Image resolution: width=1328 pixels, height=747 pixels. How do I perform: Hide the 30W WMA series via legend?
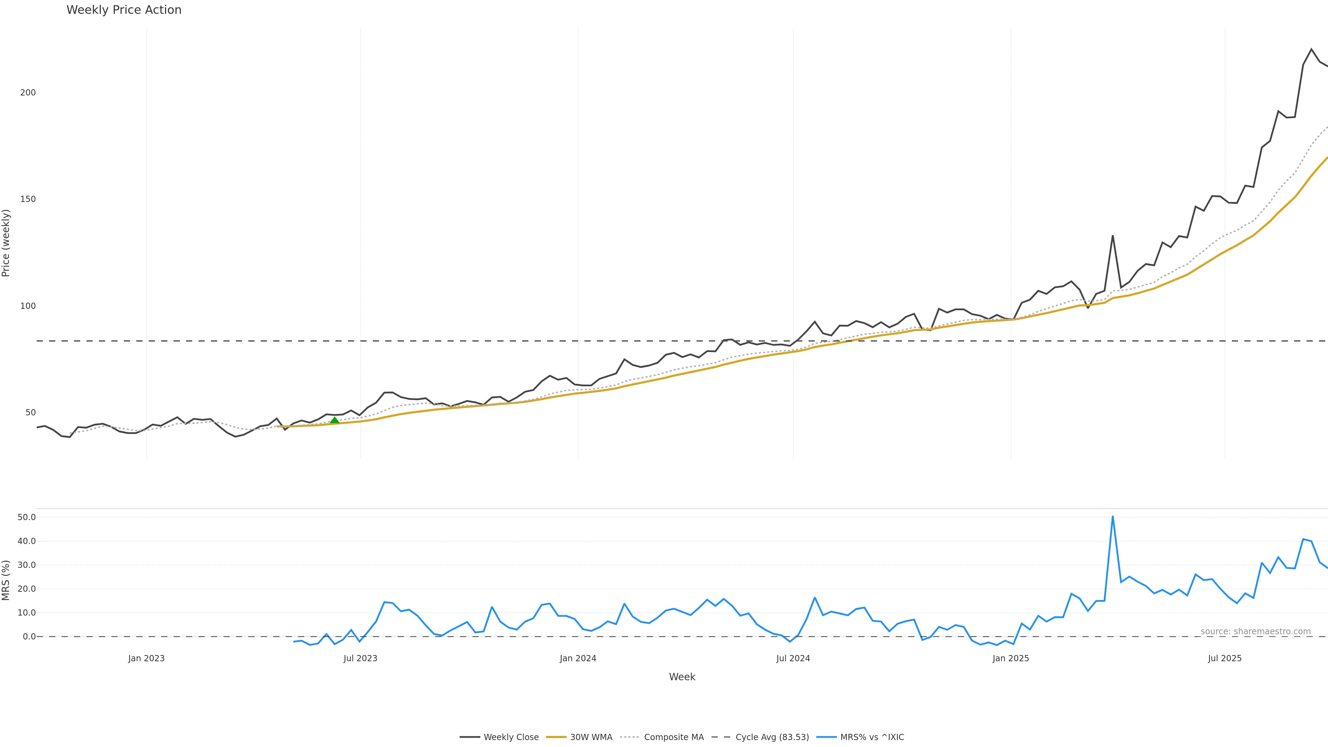(591, 737)
